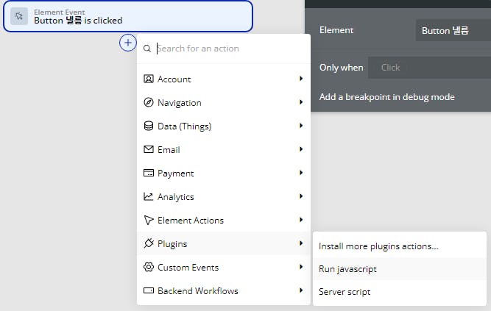Expand the Email submenu arrow
Image resolution: width=491 pixels, height=311 pixels.
coord(301,149)
